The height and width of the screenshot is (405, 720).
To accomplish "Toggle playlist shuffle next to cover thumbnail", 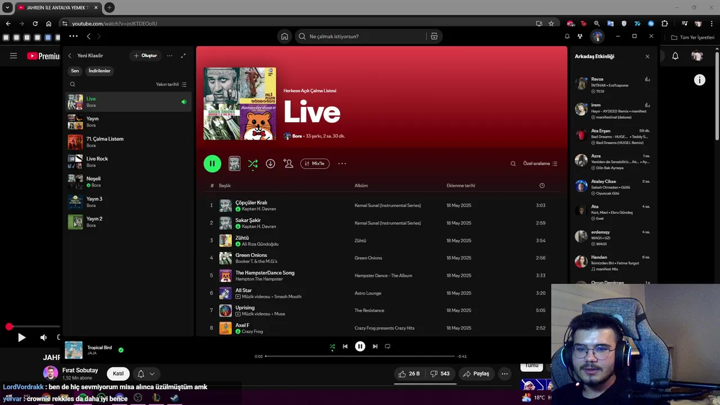I will coord(253,164).
